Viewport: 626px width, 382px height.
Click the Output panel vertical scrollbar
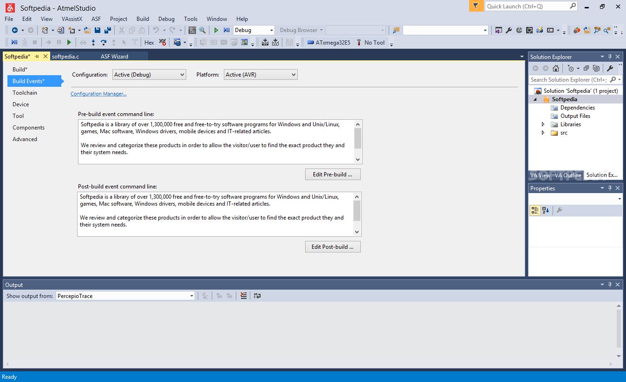coord(619,329)
